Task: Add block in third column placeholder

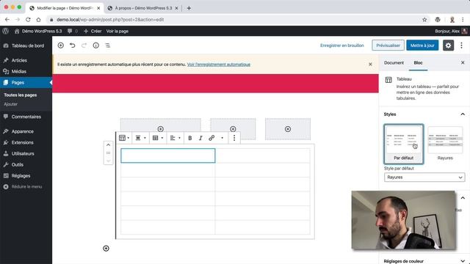Action: click(x=288, y=129)
